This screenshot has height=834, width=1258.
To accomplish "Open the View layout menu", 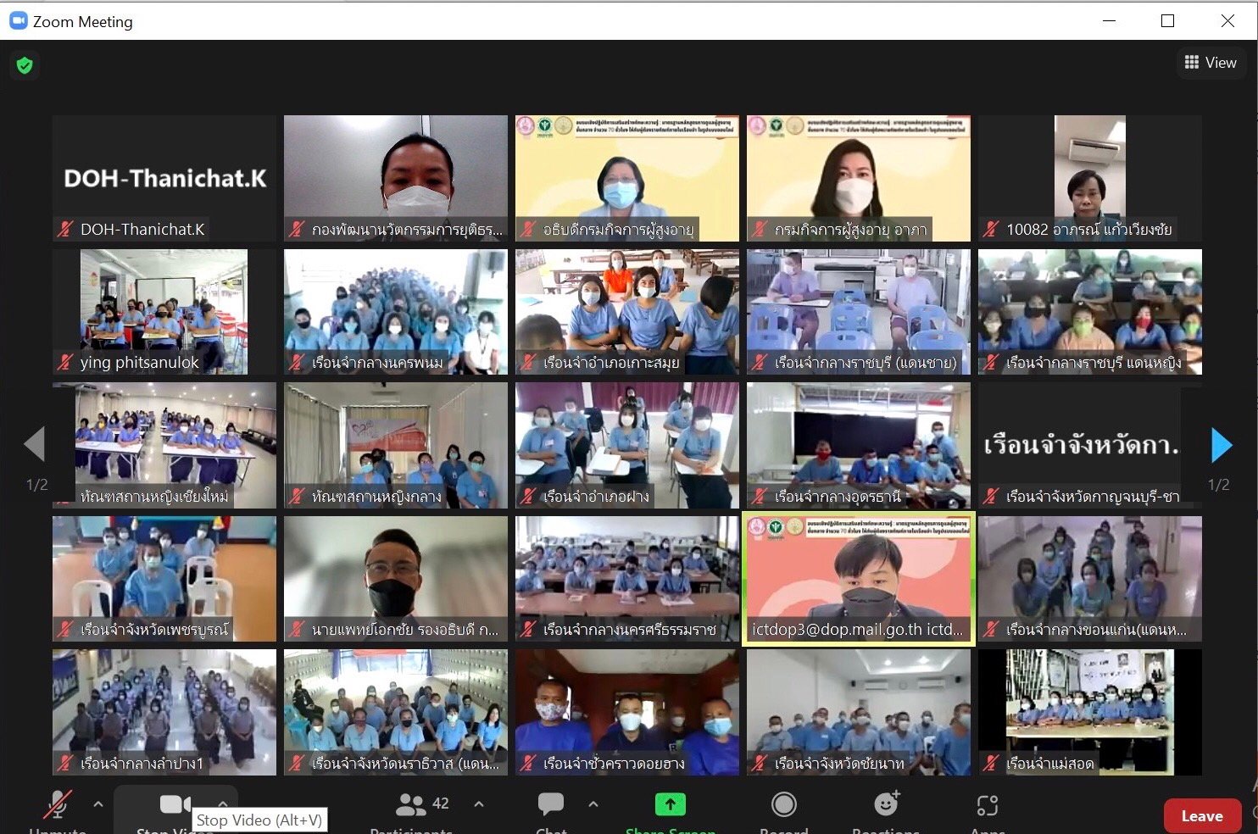I will tap(1211, 63).
